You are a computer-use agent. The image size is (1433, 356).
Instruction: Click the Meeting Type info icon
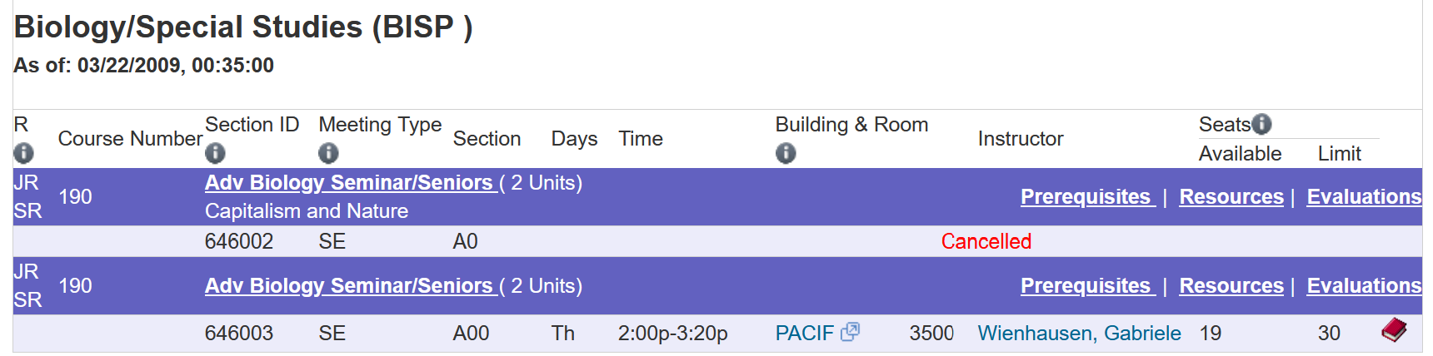click(328, 153)
